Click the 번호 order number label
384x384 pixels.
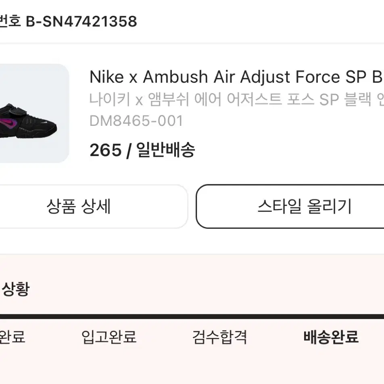coord(10,21)
